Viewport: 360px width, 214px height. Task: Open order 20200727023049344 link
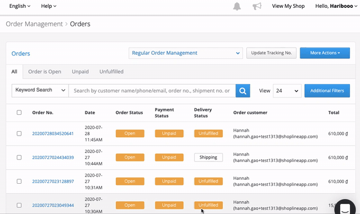pos(53,205)
